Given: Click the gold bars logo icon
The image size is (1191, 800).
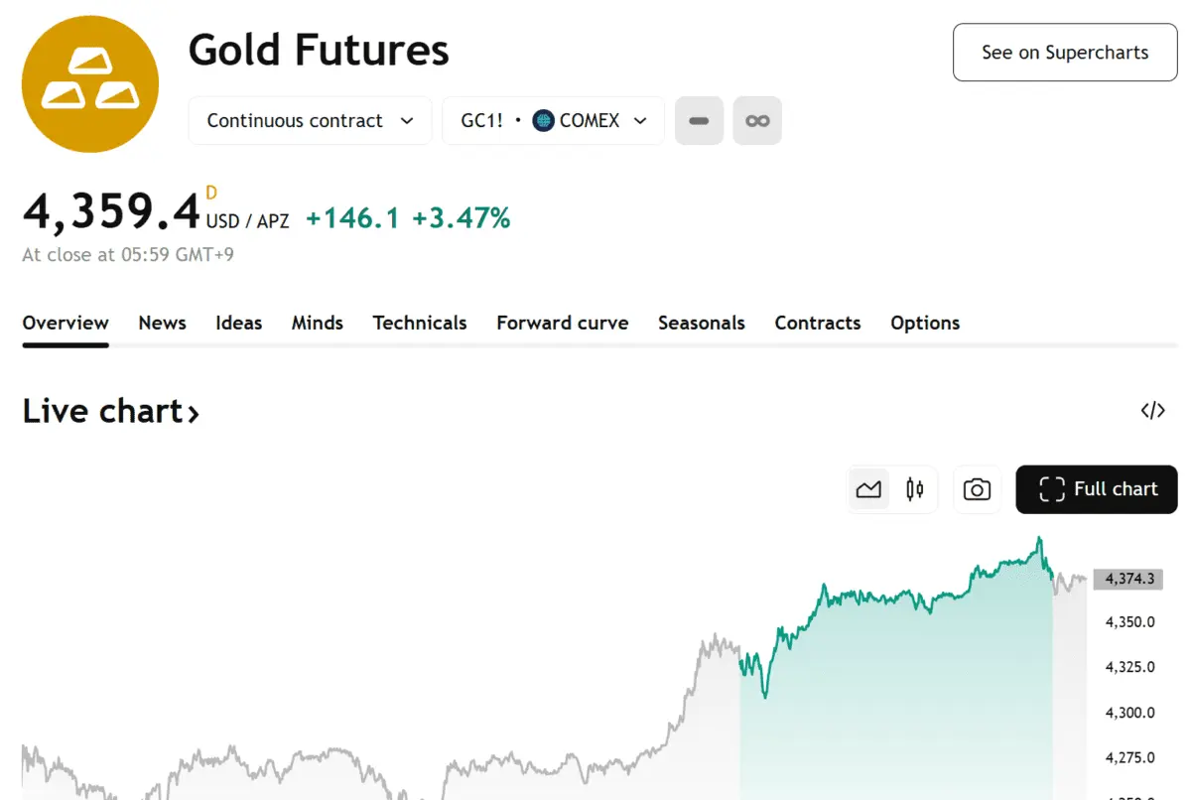Looking at the screenshot, I should [x=90, y=84].
